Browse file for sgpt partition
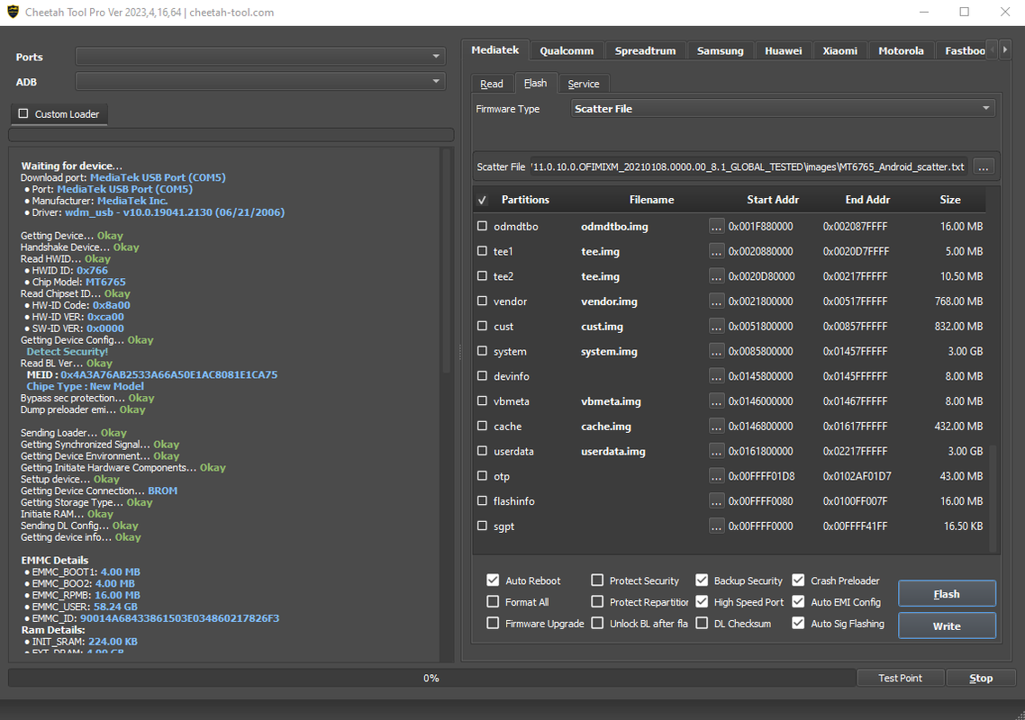The image size is (1025, 720). [716, 526]
